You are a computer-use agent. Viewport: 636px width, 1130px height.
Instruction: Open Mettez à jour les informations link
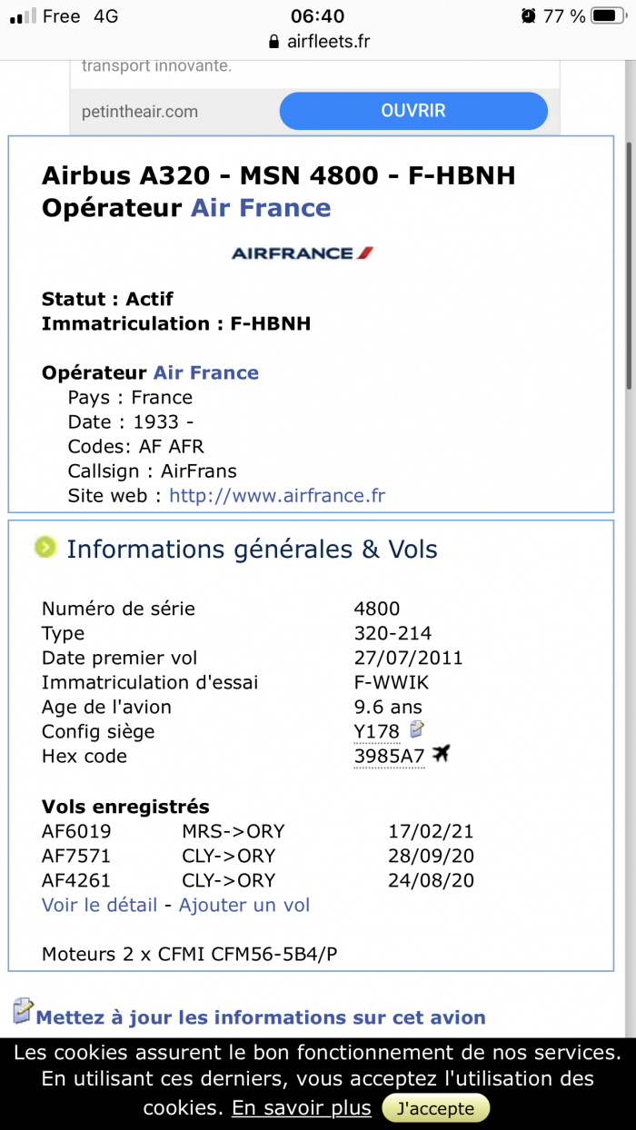(261, 1017)
